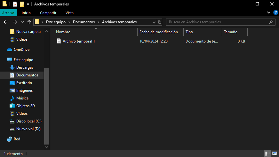
Task: Click the folder icon in the address bar
Action: pyautogui.click(x=37, y=22)
